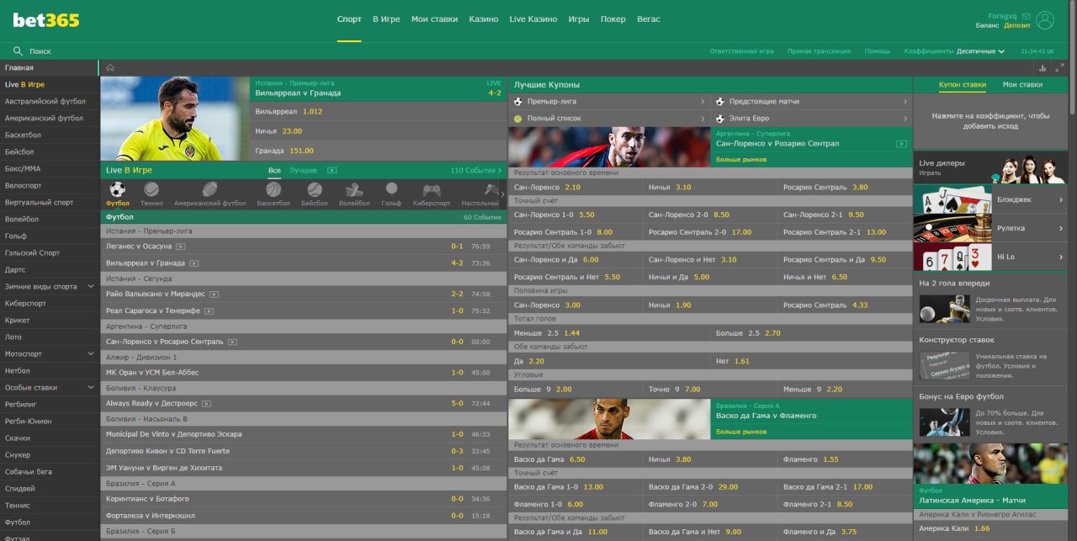Image resolution: width=1077 pixels, height=541 pixels.
Task: Open the Спорт top navigation tab
Action: coord(349,19)
